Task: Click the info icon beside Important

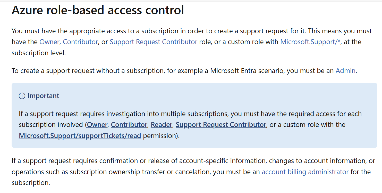Action: (x=22, y=96)
